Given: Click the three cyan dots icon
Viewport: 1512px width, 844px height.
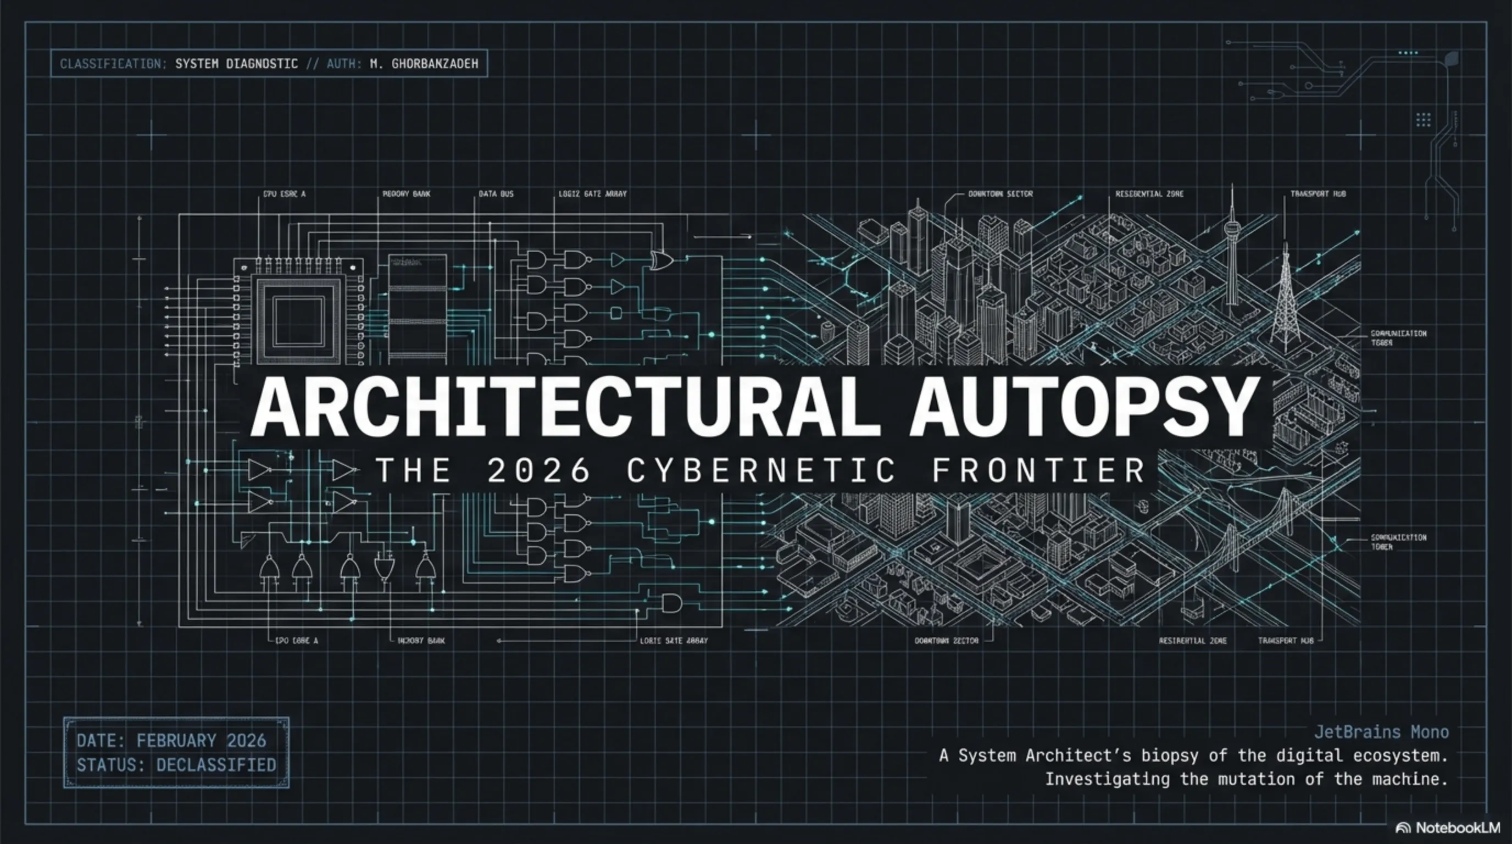Looking at the screenshot, I should tap(1408, 53).
